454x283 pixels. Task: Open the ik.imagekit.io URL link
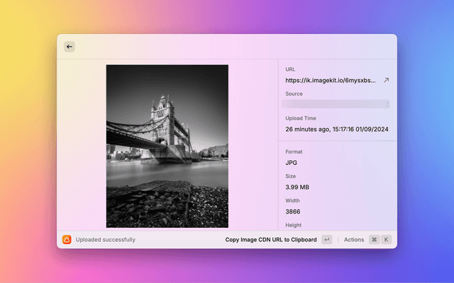(x=331, y=81)
